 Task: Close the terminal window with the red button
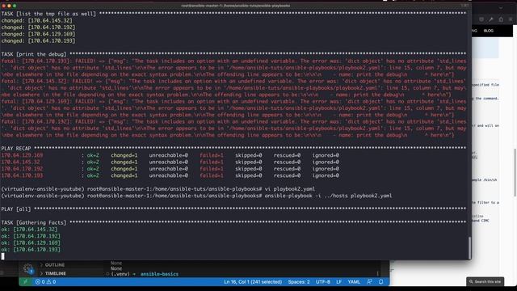click(x=3, y=6)
